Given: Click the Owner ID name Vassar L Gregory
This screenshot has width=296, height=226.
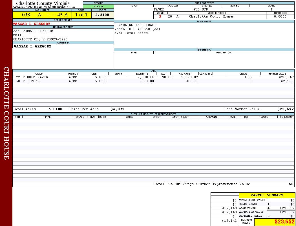Looking at the screenshot, I should [x=33, y=46].
